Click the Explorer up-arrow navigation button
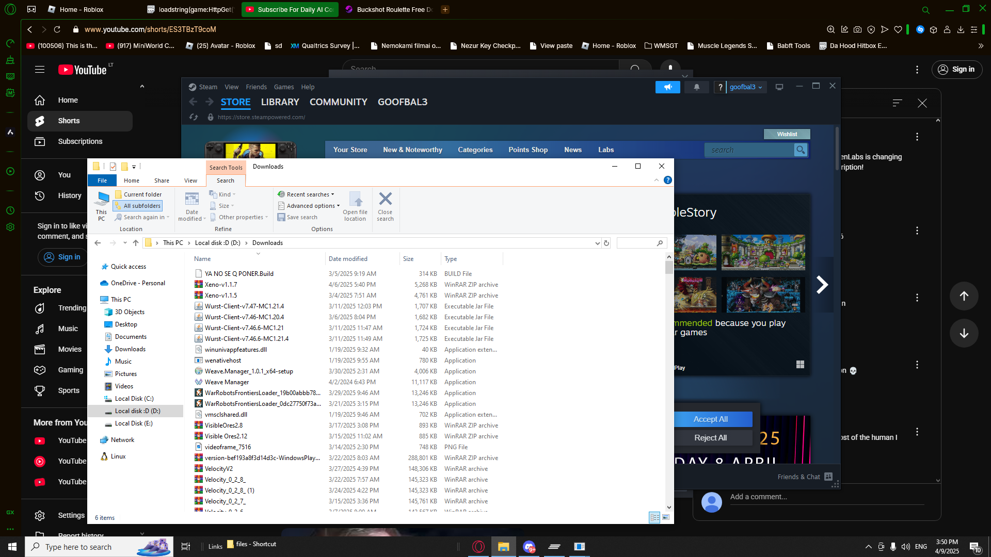This screenshot has width=991, height=557. click(x=136, y=243)
